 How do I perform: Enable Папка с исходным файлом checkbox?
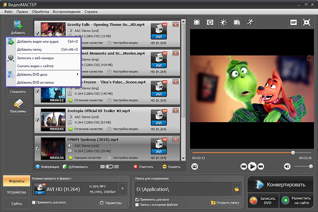click(137, 204)
